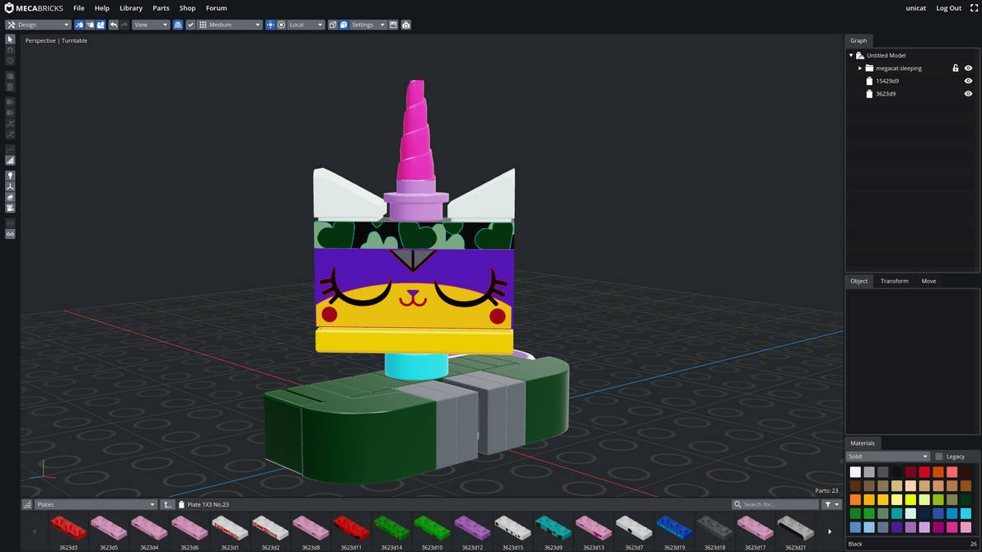Click the circle origin icon before Local

[281, 25]
